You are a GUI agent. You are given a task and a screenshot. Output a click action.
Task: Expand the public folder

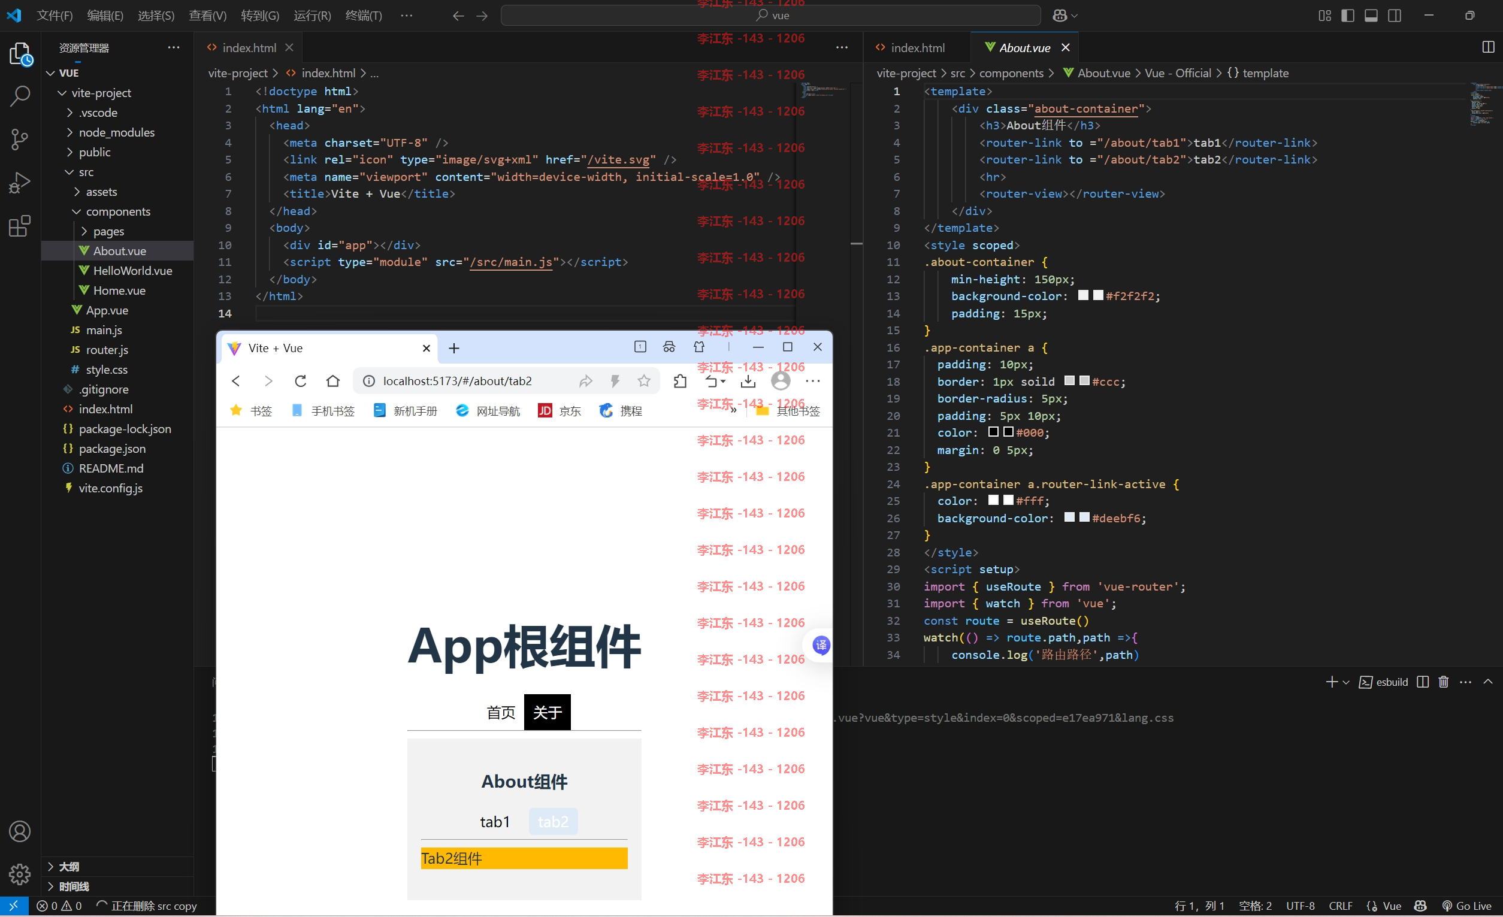click(69, 152)
